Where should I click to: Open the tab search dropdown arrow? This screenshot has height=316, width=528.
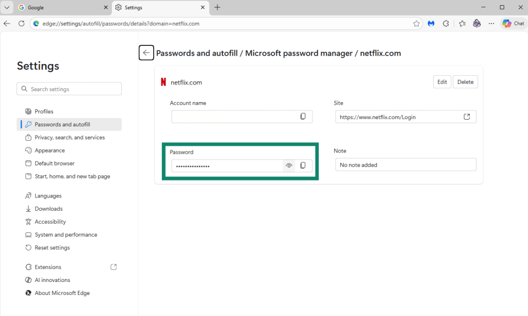(x=7, y=7)
